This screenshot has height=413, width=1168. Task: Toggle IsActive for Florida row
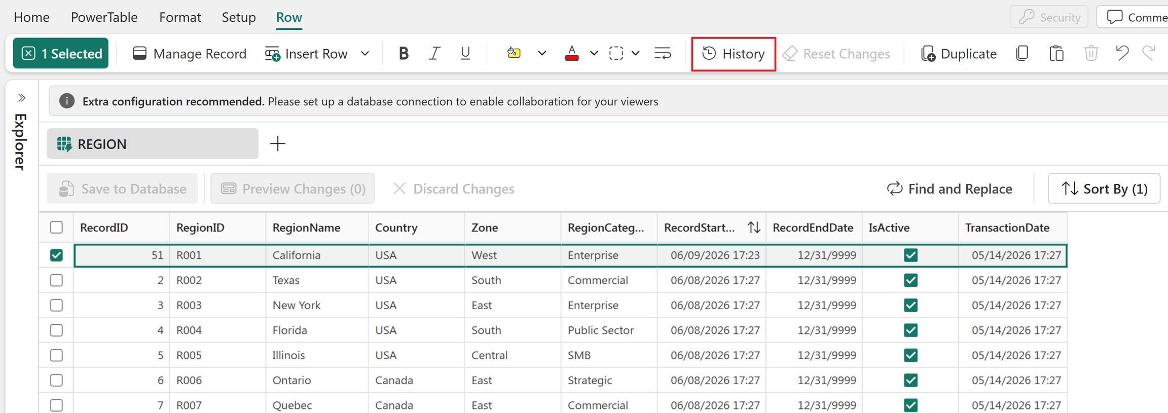[x=910, y=330]
